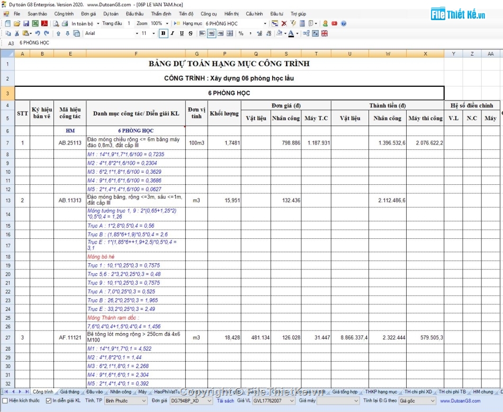Click the paste clipboard icon

pyautogui.click(x=25, y=33)
